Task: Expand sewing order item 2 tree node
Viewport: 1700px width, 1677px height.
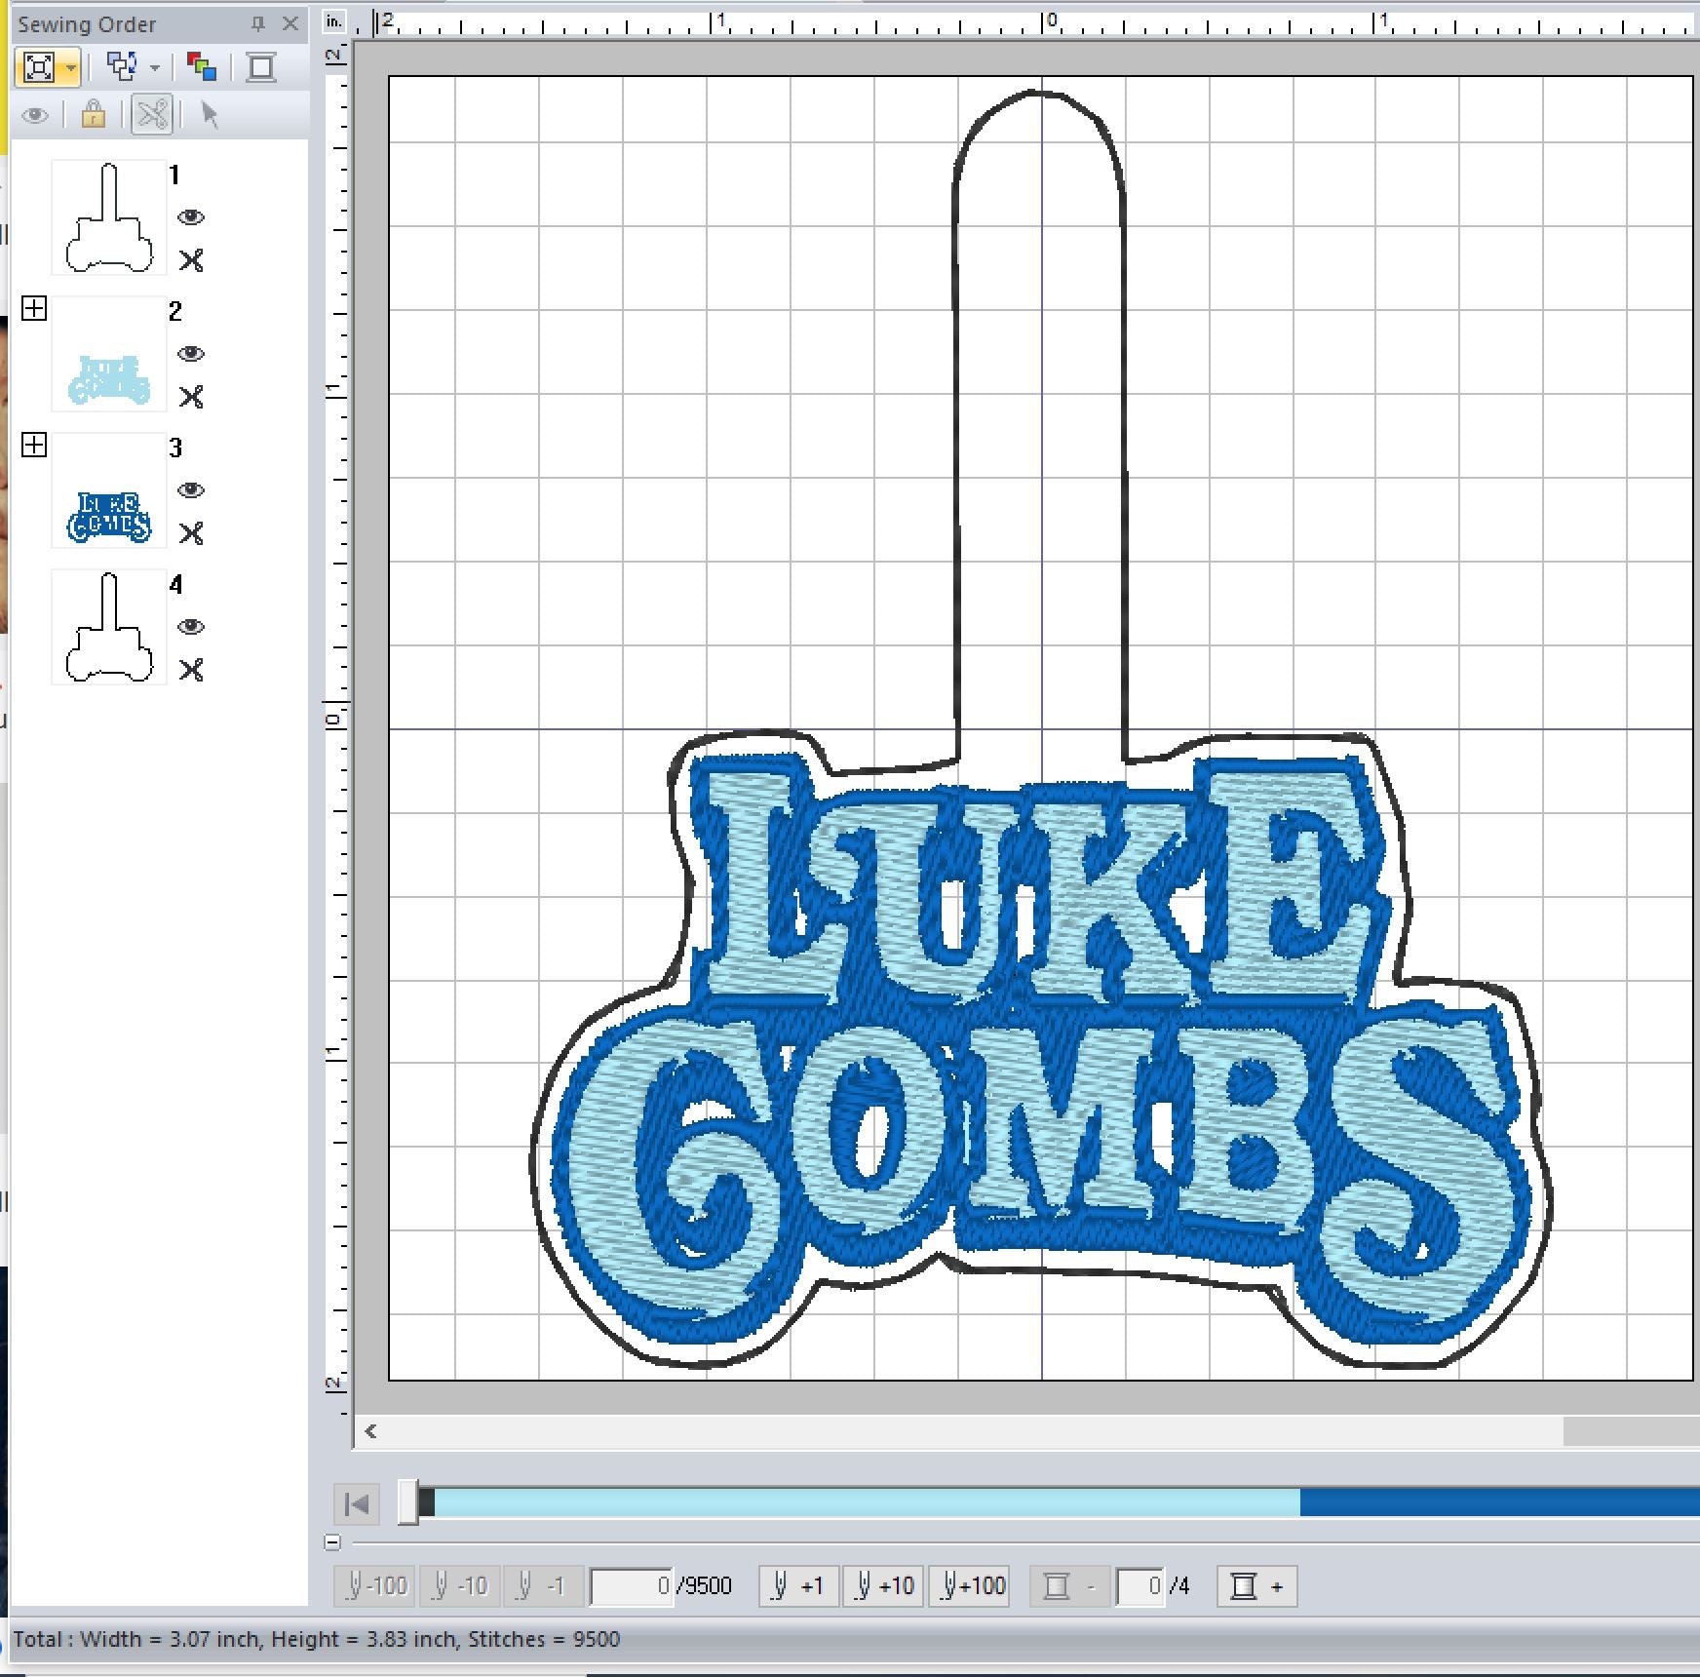Action: (x=34, y=309)
